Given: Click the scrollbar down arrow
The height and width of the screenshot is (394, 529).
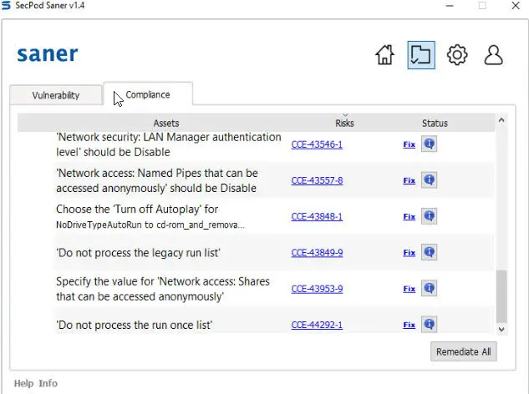Looking at the screenshot, I should (x=501, y=329).
